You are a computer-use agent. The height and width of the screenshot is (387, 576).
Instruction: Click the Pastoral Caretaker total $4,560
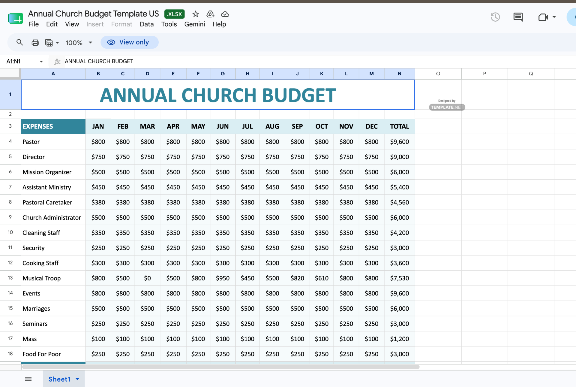(x=399, y=202)
